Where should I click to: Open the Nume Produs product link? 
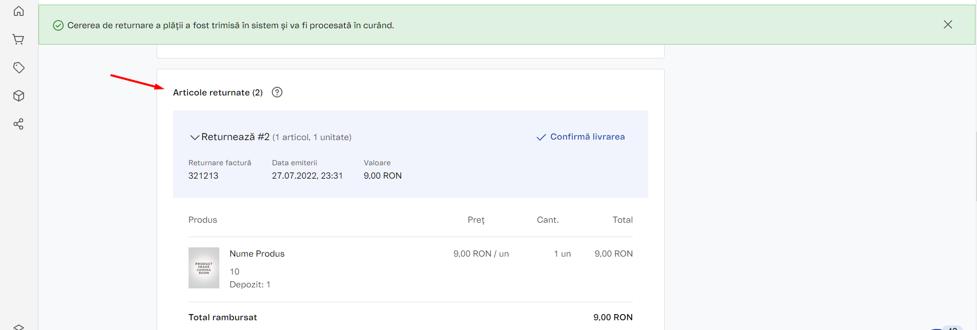tap(257, 254)
